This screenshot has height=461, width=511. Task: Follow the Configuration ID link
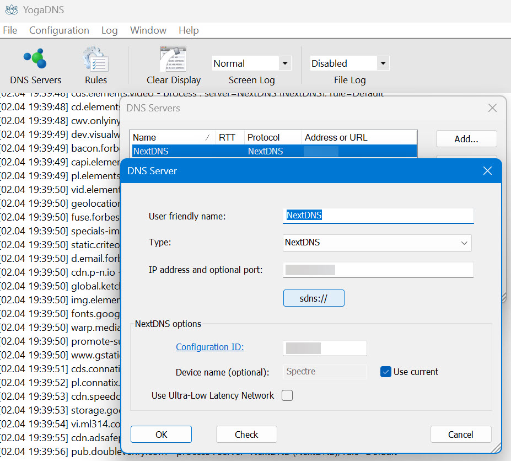209,347
